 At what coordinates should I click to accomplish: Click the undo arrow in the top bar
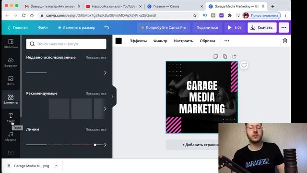point(106,27)
